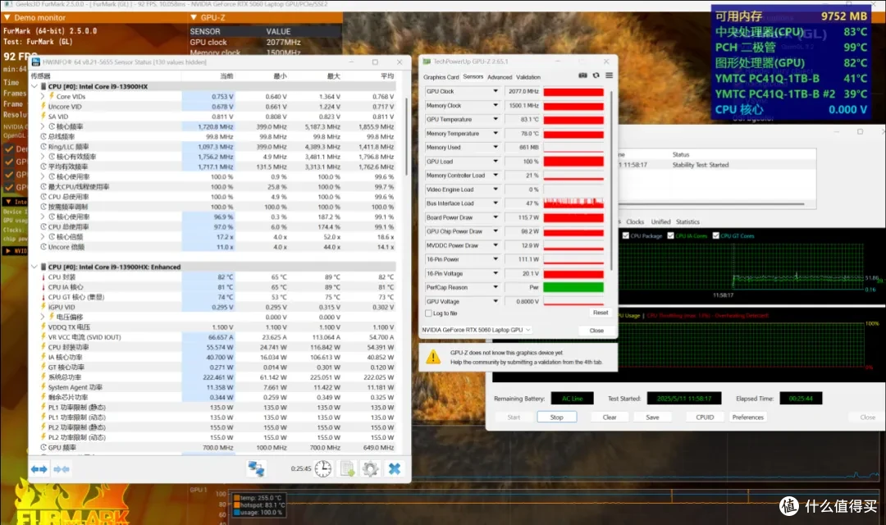The image size is (886, 525).
Task: Click Save button in stability test
Action: pos(652,417)
